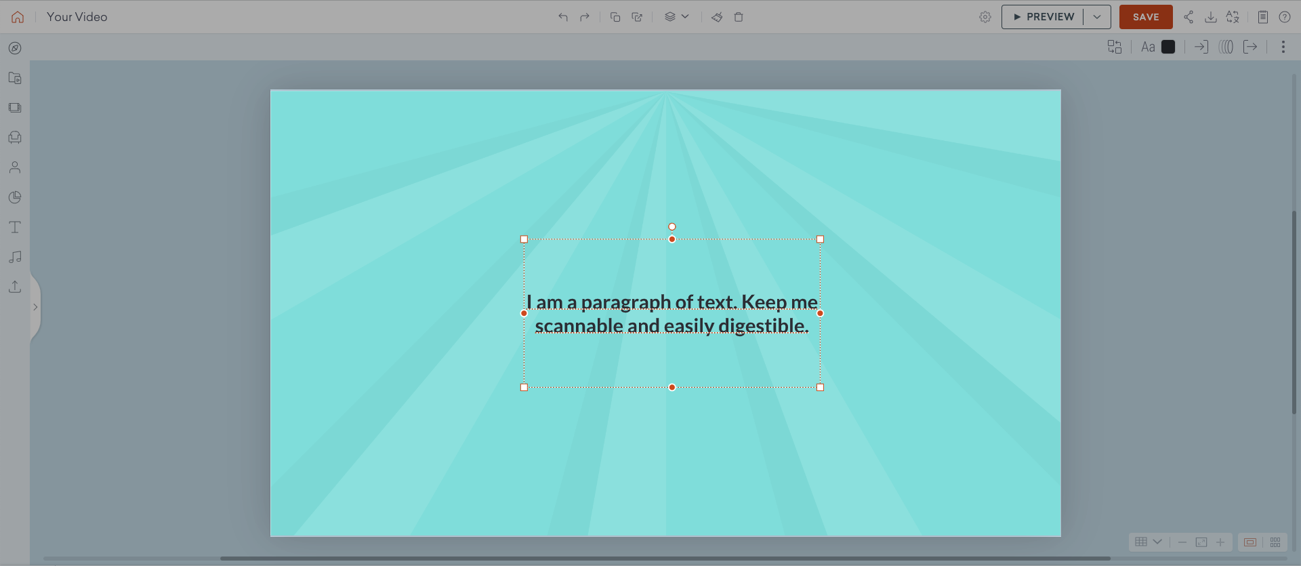
Task: Click the PREVIEW button
Action: (x=1044, y=17)
